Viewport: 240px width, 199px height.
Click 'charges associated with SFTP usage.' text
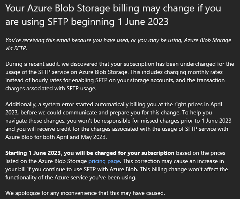[51, 89]
